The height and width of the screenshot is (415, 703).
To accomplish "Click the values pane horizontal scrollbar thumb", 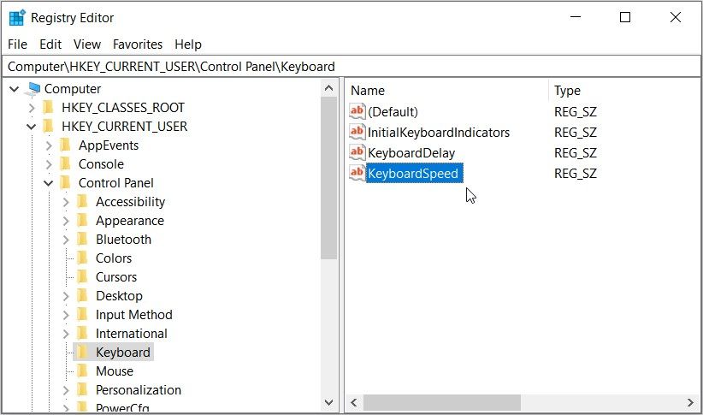I will point(441,402).
